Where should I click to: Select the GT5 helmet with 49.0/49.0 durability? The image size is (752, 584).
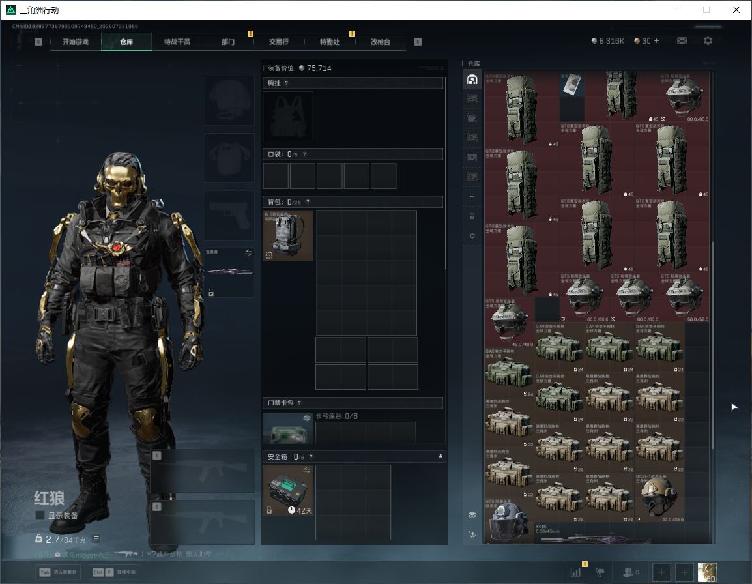510,322
